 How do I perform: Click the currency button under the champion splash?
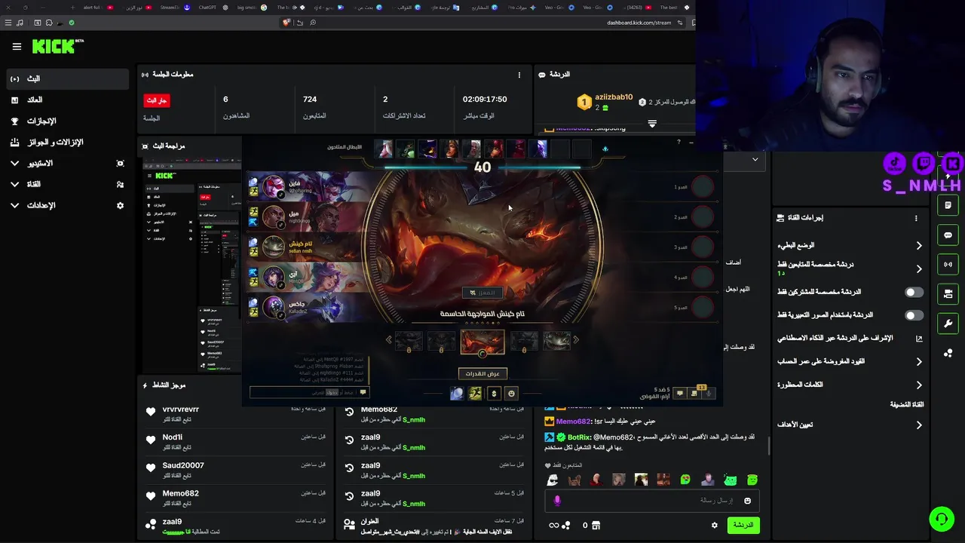point(494,393)
